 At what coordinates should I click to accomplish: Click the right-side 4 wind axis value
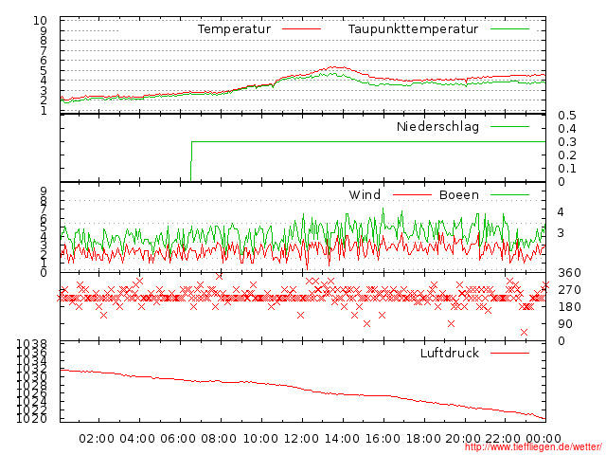(561, 212)
